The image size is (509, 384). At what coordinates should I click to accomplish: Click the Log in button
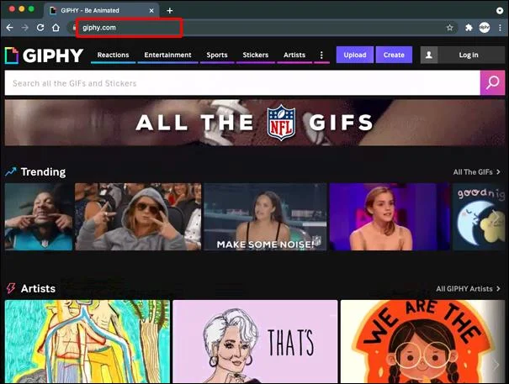469,55
